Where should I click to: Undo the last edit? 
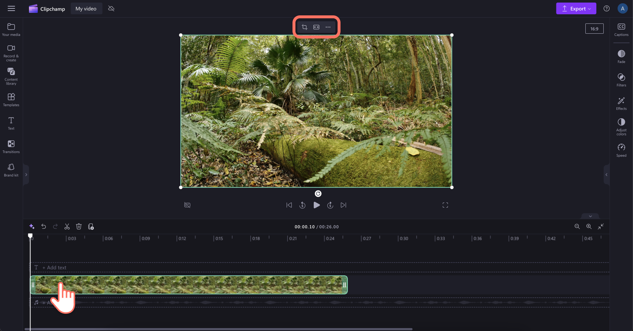pos(44,226)
